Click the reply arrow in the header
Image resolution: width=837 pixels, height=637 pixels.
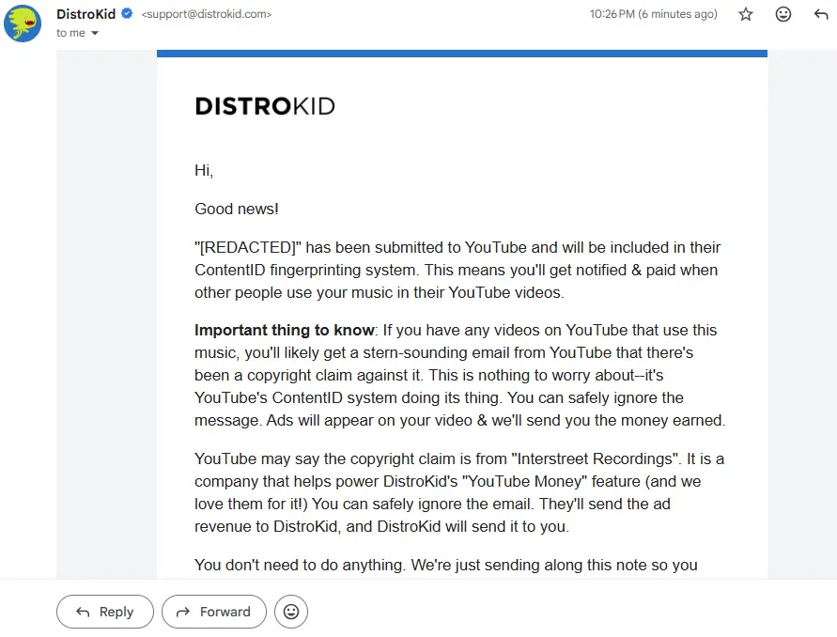tap(821, 14)
